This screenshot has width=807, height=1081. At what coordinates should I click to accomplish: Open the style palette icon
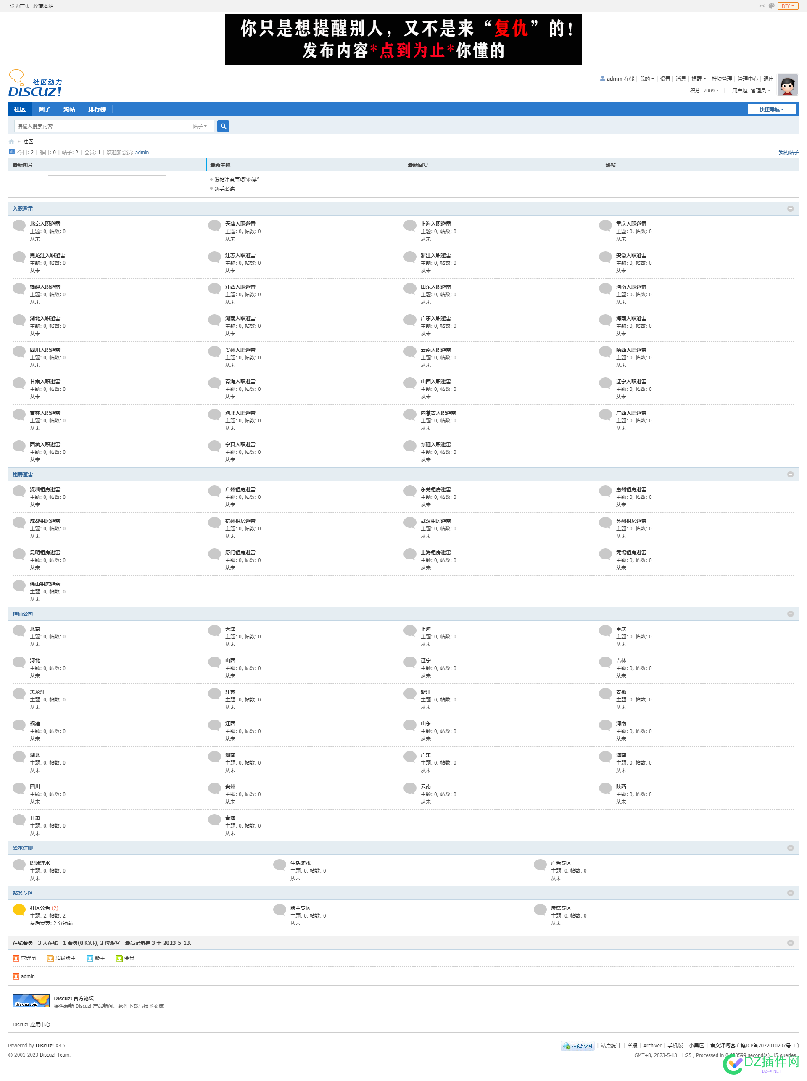point(771,6)
